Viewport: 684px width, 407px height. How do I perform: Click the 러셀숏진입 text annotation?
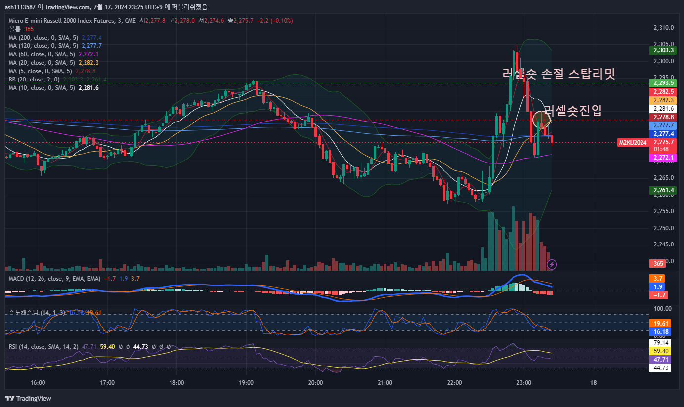(x=573, y=111)
